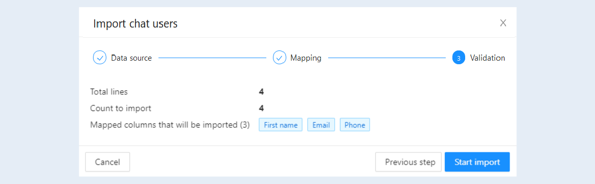Click the Phone column tag
Viewport: 595px width, 184px height.
tap(355, 125)
